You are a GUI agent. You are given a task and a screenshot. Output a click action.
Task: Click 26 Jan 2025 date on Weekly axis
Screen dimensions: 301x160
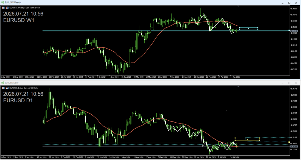(126, 77)
